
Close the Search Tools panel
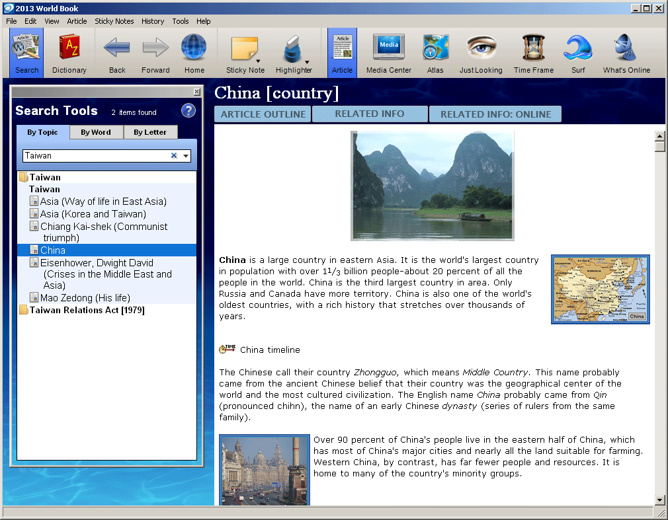point(197,91)
